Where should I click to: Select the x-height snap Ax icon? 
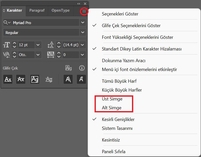(x=21, y=79)
